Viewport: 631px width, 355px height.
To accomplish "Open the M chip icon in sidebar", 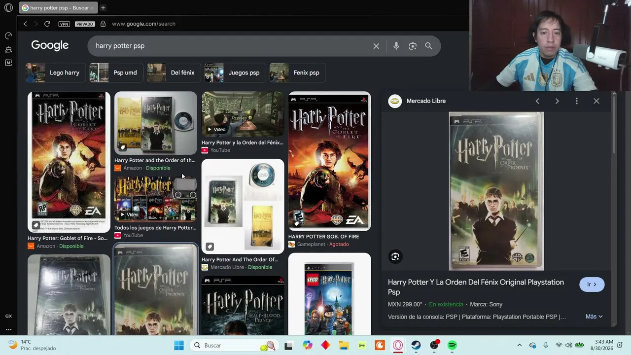I will 8,63.
